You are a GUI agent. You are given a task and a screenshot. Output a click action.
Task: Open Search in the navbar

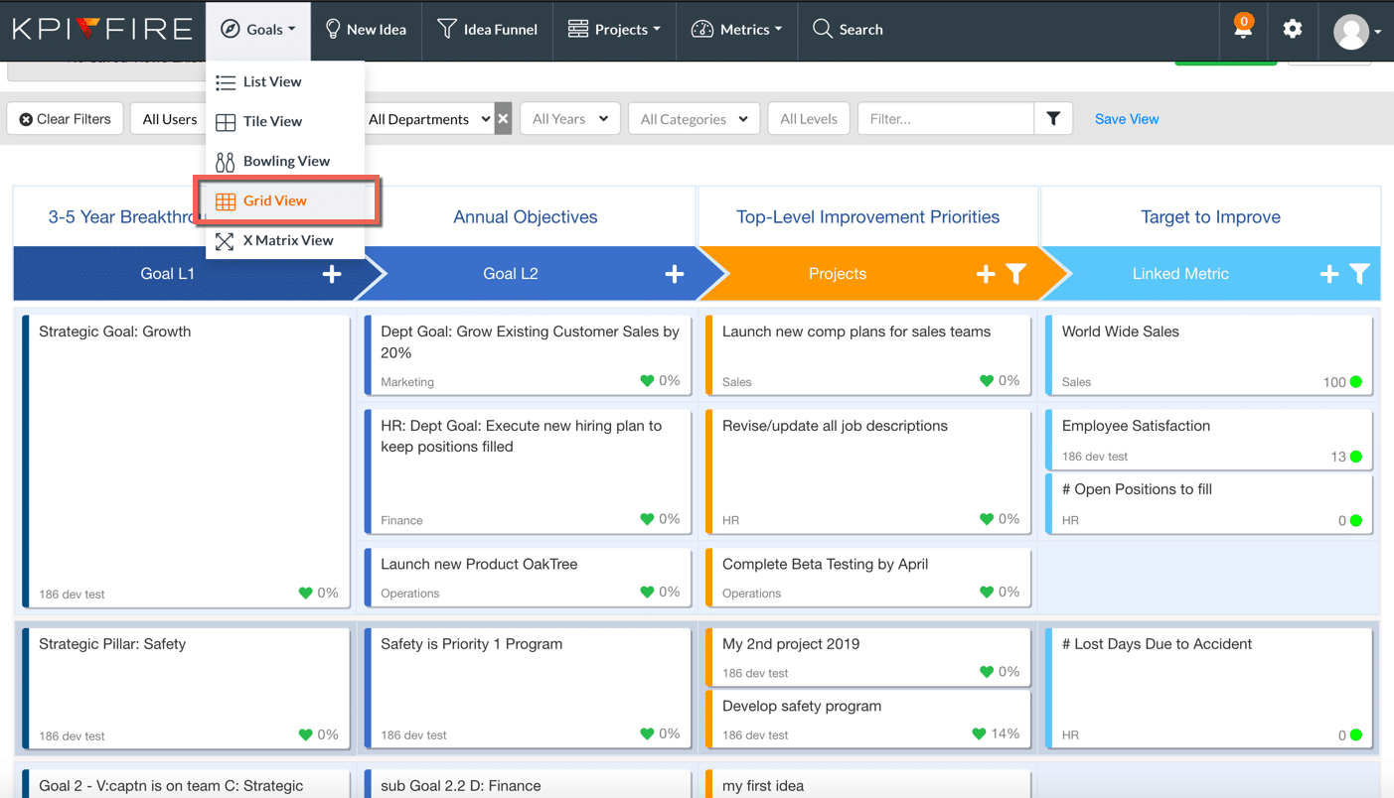tap(848, 30)
